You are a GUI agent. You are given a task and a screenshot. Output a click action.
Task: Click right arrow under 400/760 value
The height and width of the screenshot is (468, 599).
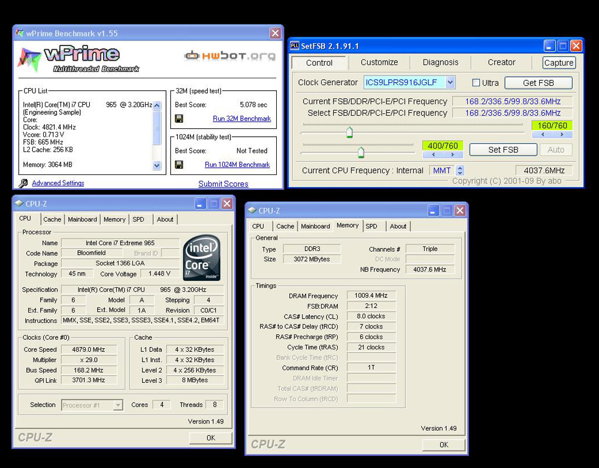(x=453, y=155)
